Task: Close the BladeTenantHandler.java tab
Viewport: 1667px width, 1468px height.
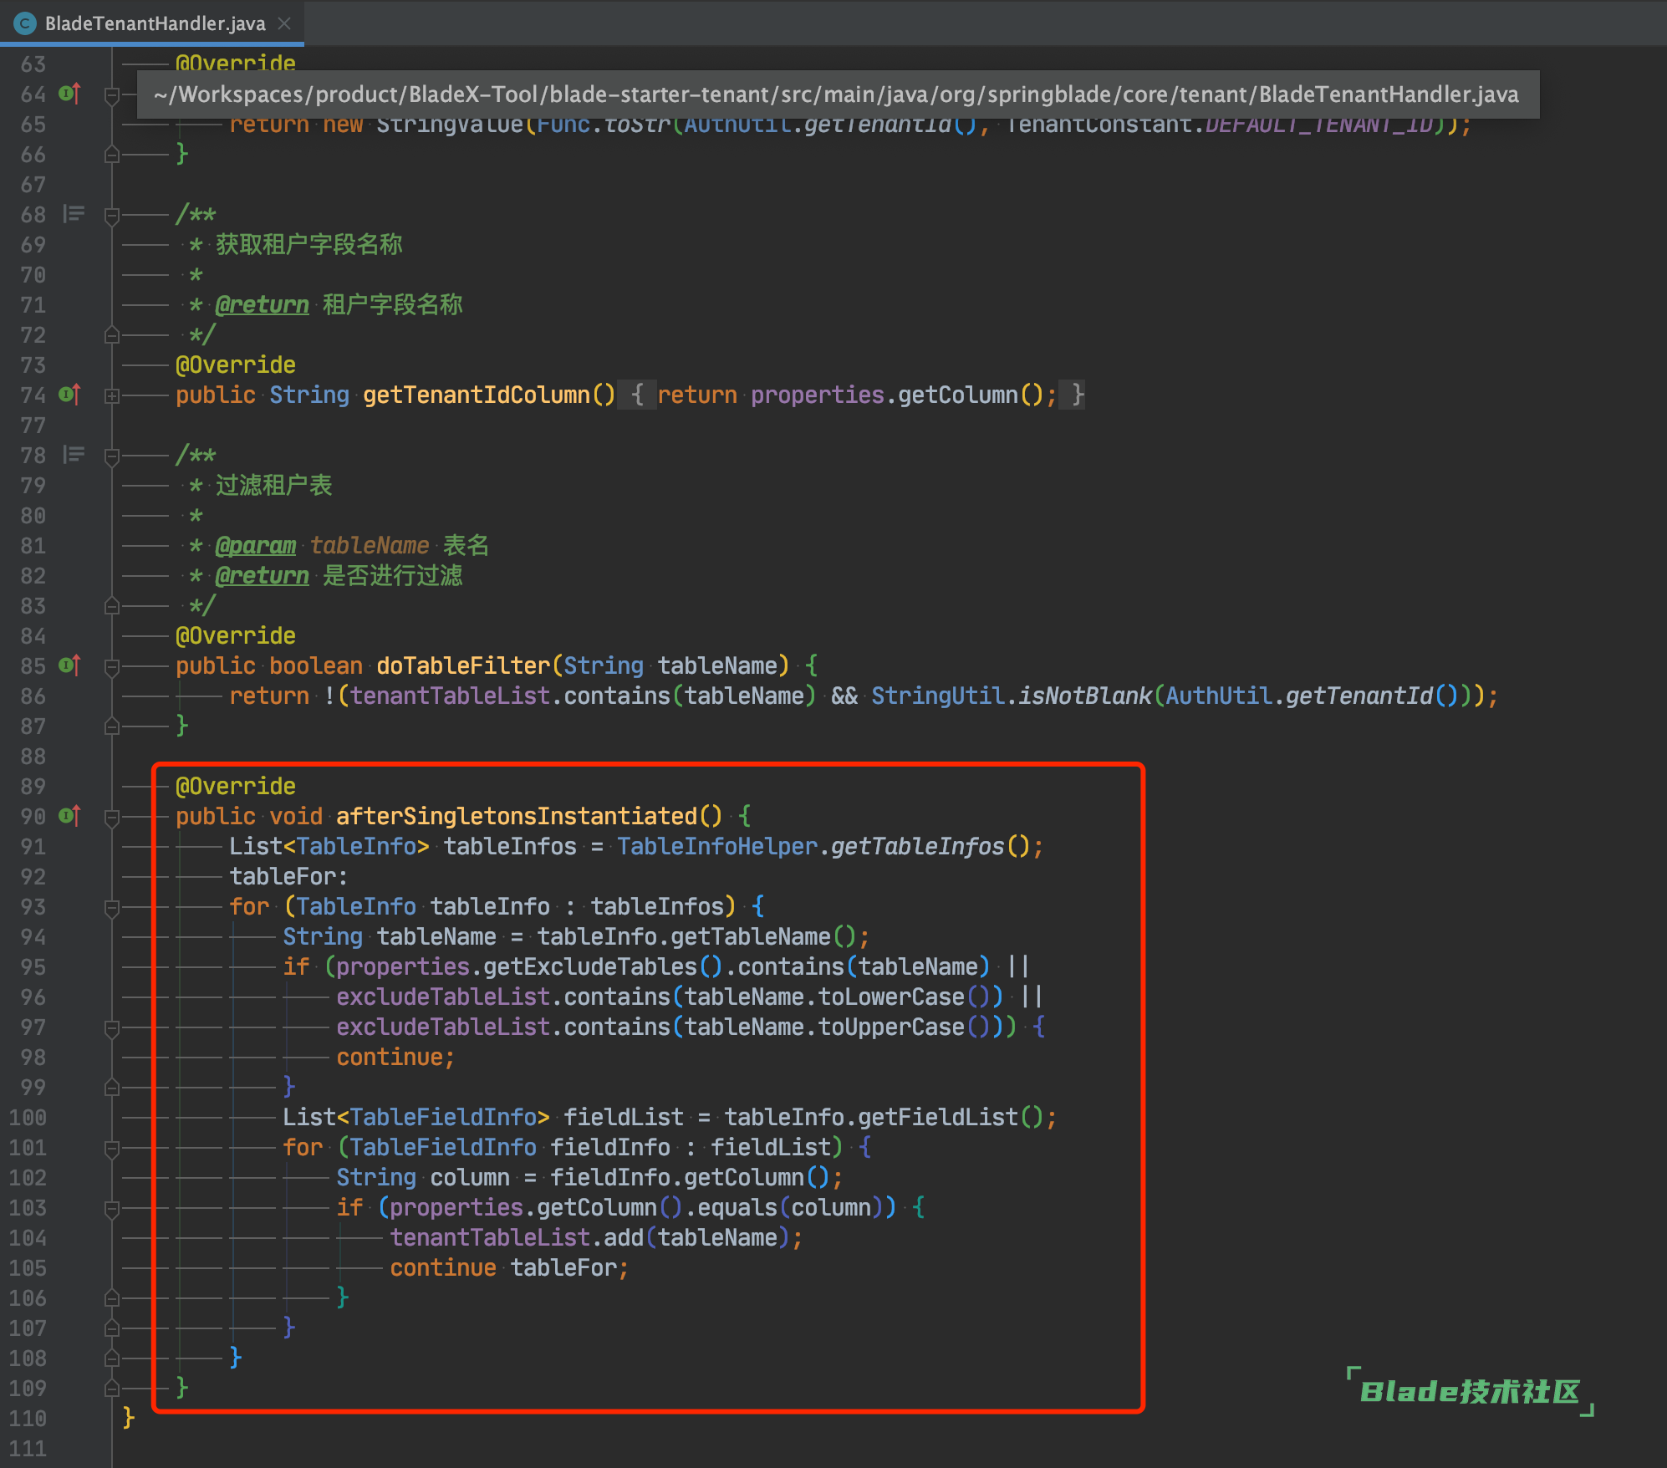Action: [285, 23]
